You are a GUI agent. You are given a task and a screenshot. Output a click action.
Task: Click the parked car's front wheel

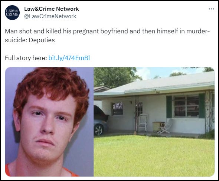coord(99,130)
